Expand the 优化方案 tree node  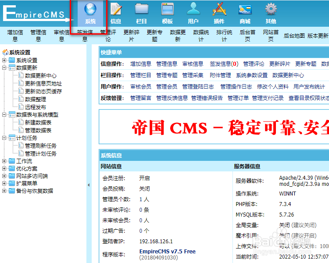click(x=4, y=168)
